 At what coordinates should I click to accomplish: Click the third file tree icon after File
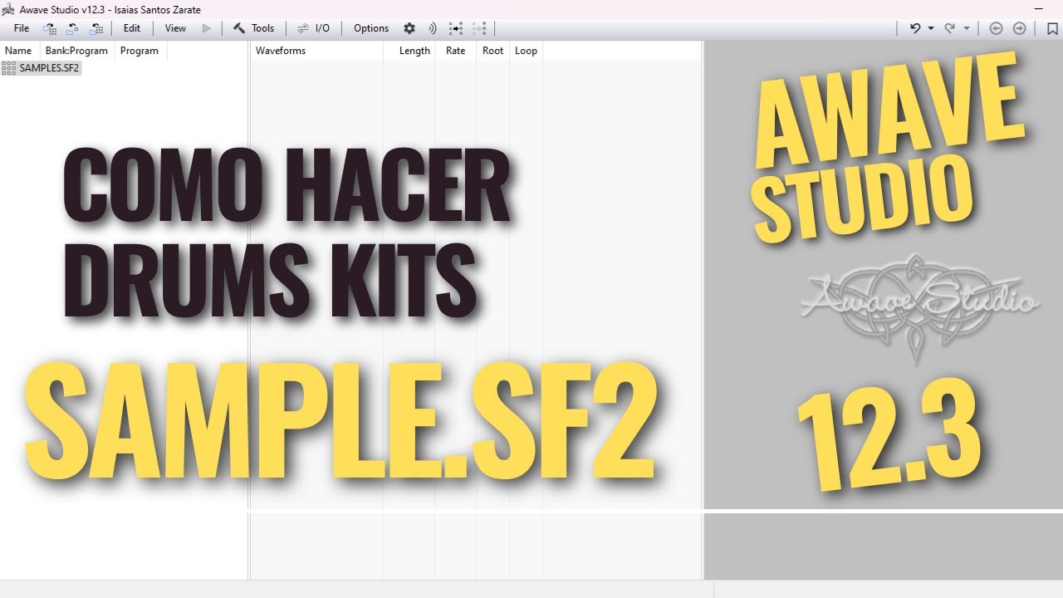96,28
